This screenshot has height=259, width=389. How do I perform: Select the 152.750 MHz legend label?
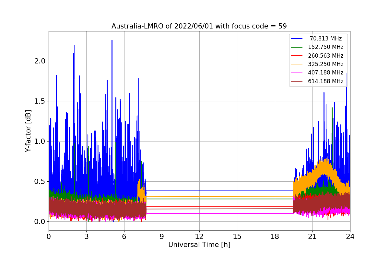(x=326, y=47)
